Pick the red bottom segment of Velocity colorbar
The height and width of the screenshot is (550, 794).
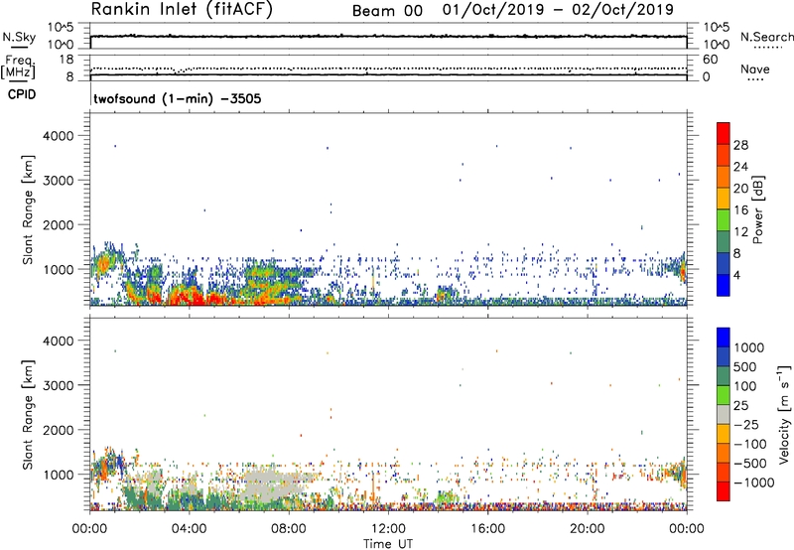click(x=724, y=491)
